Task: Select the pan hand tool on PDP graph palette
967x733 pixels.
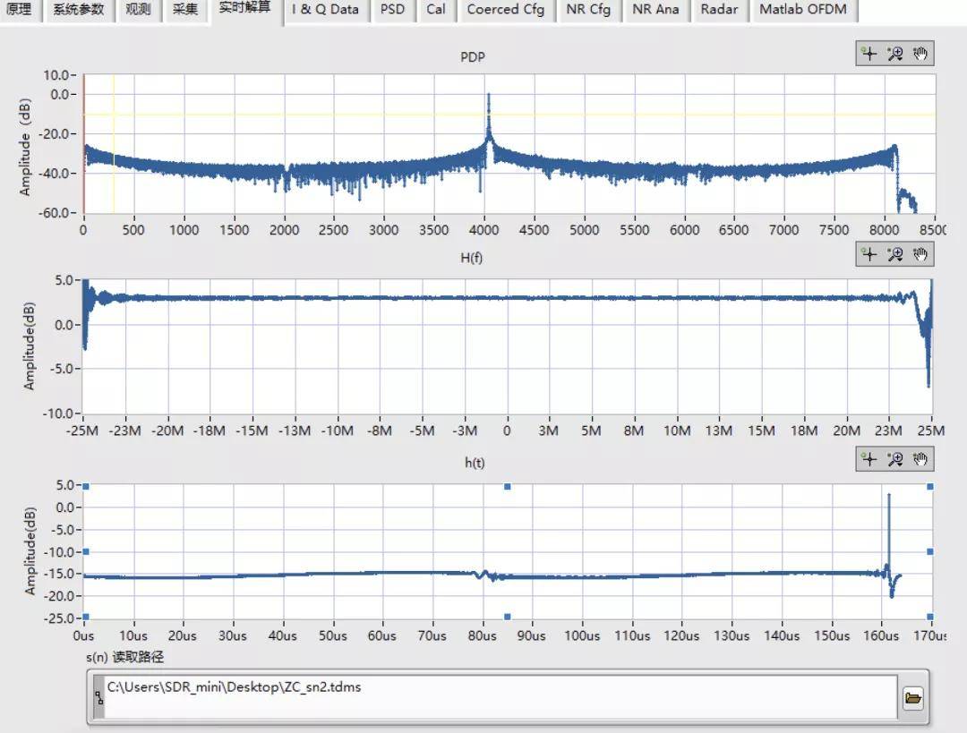Action: click(x=920, y=54)
